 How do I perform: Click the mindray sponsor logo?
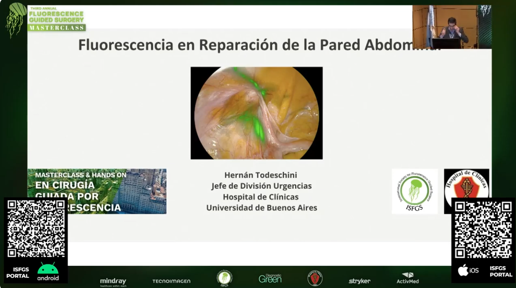pyautogui.click(x=113, y=281)
